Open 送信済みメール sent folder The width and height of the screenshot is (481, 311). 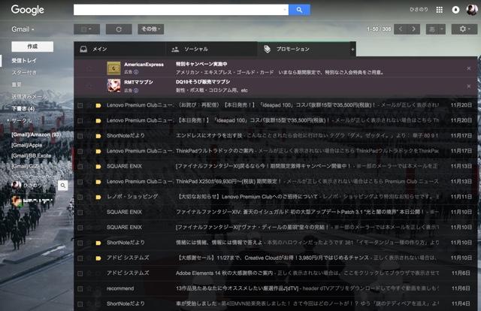click(x=29, y=96)
